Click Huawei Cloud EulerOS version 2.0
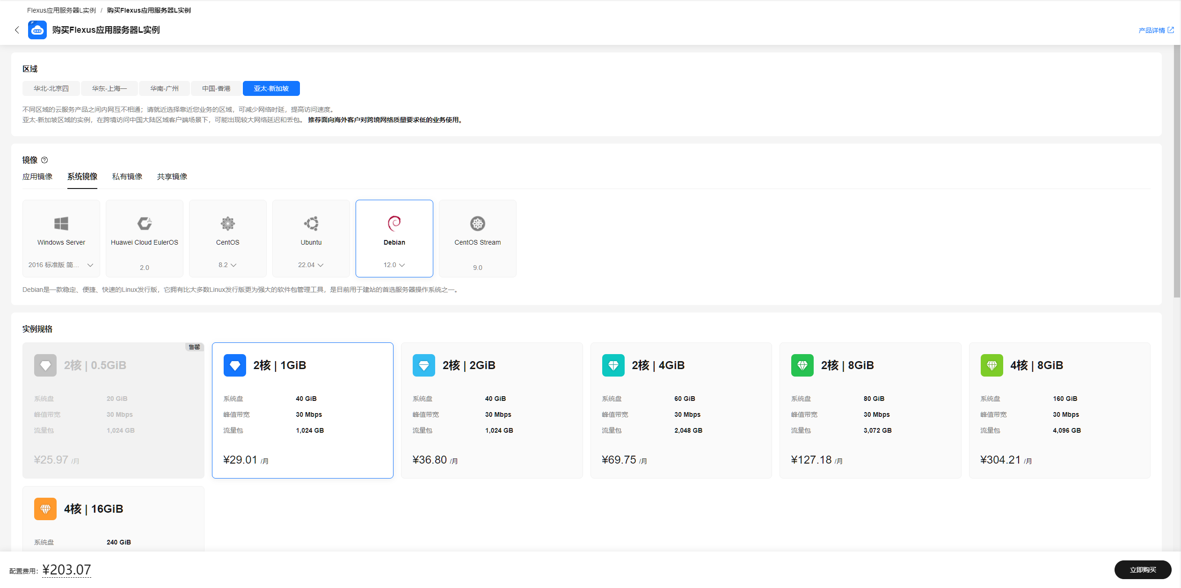1181x588 pixels. tap(145, 268)
